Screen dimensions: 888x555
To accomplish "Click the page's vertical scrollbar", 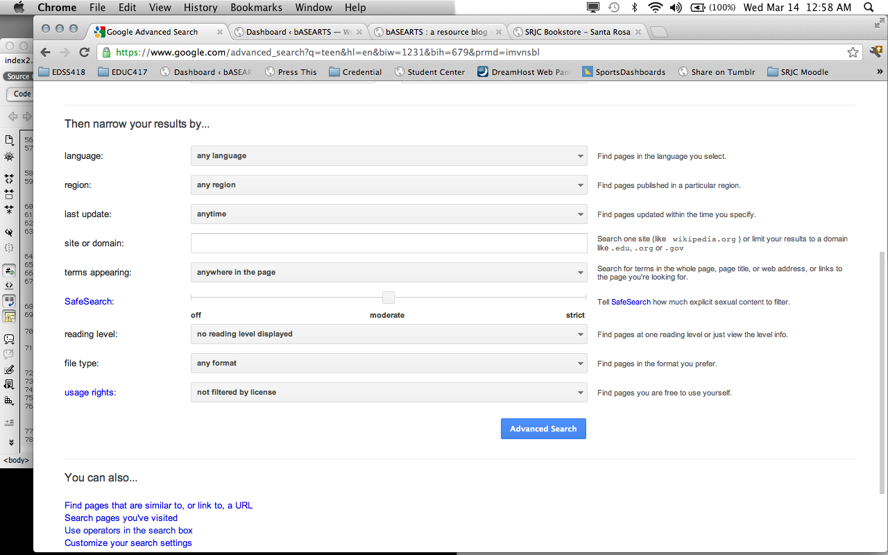I will [882, 372].
